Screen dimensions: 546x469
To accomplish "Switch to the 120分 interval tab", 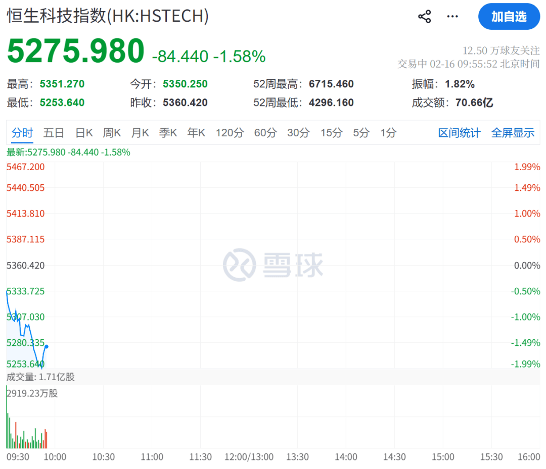I will point(230,133).
